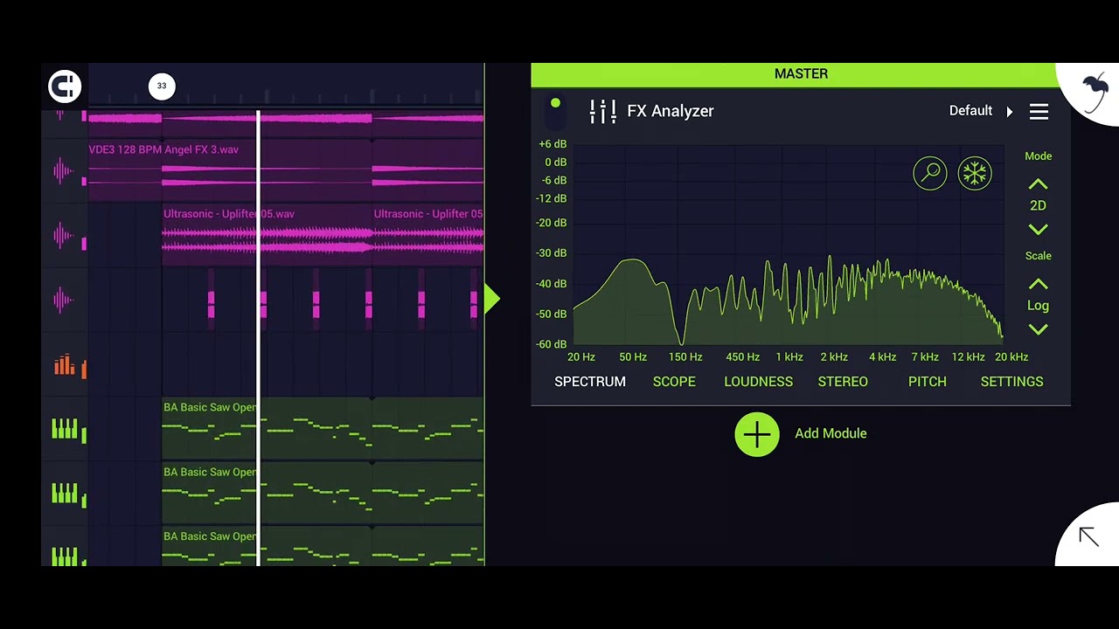Click the bar 33 timeline marker

coord(161,86)
